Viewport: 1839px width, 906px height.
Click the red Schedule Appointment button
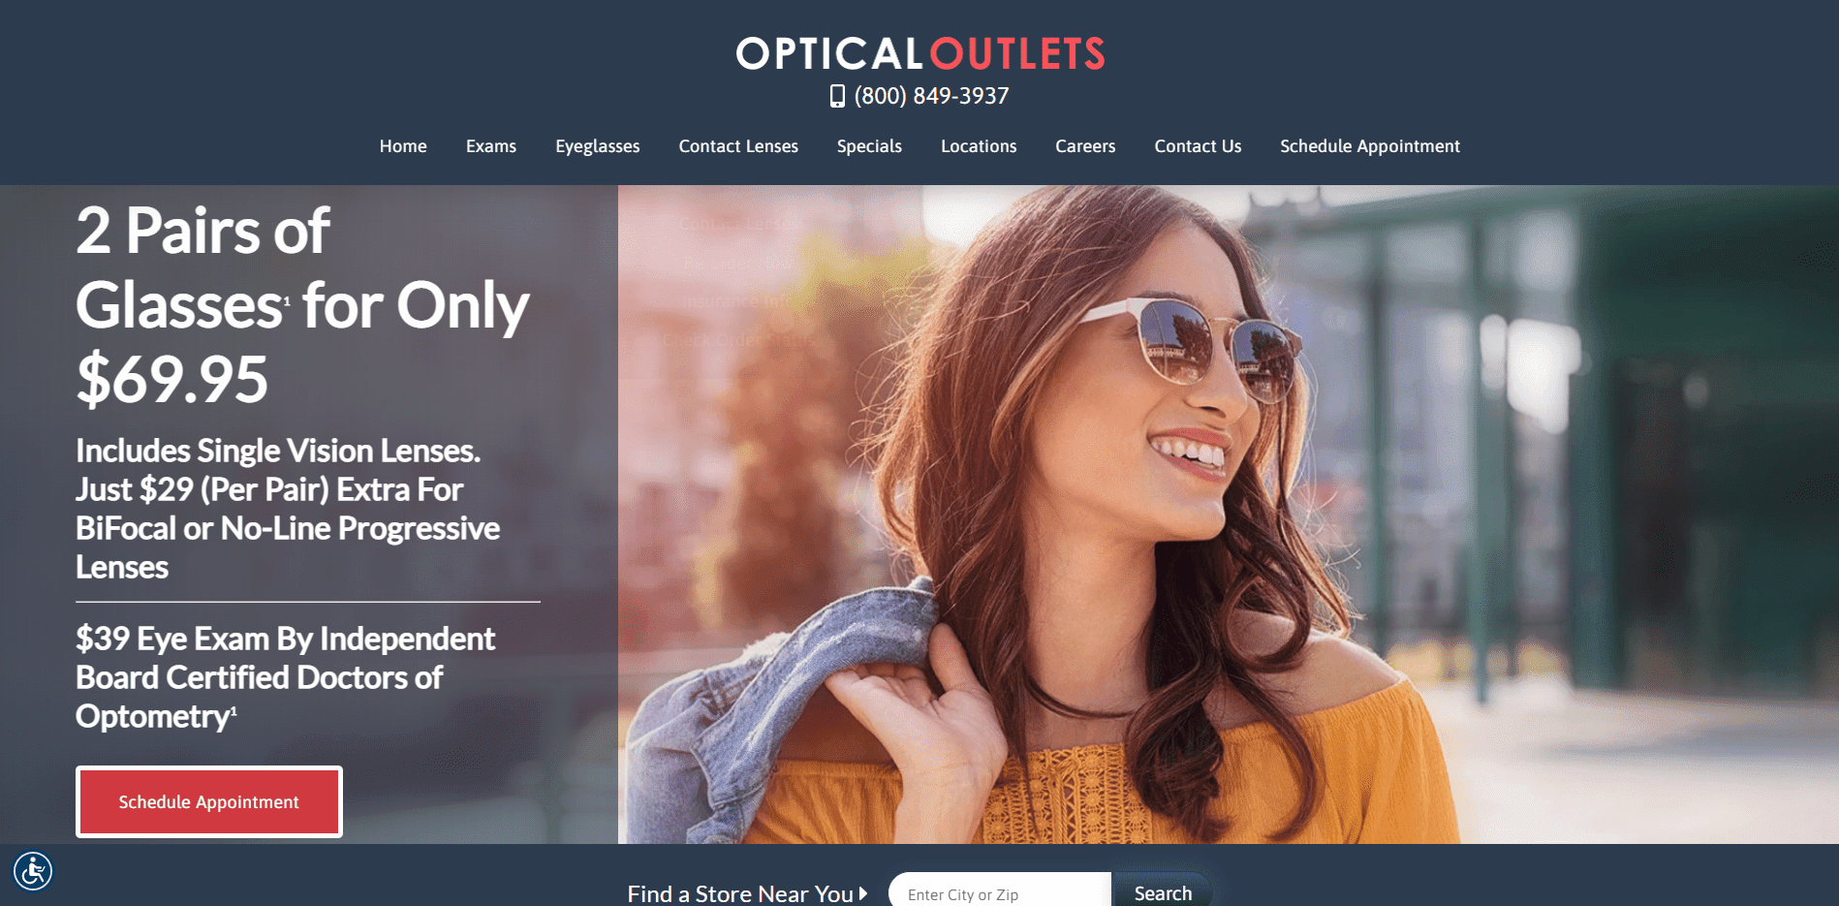coord(209,801)
